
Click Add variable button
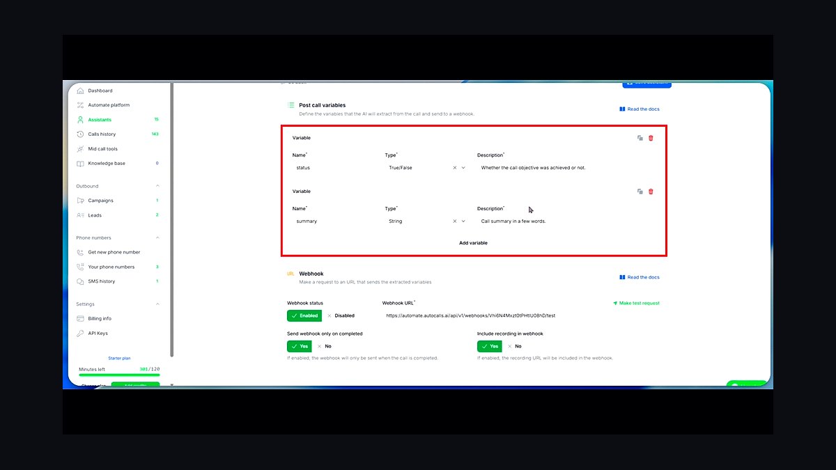473,243
